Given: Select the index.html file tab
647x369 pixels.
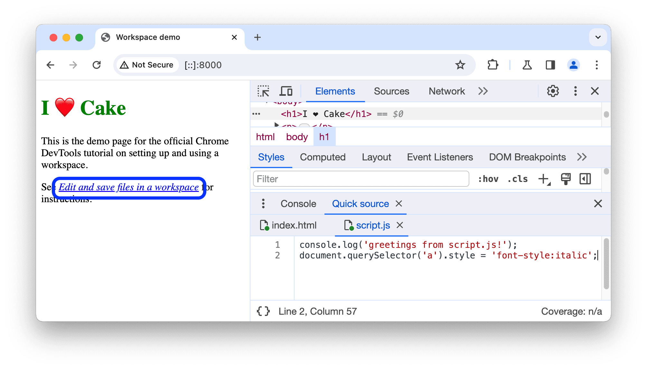Looking at the screenshot, I should 295,226.
